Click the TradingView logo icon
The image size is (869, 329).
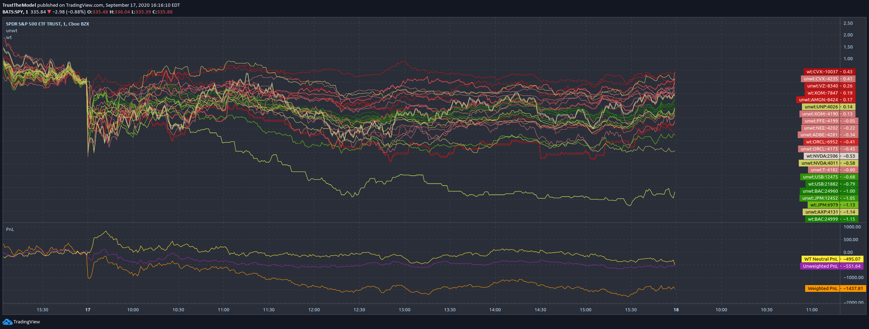(7, 322)
